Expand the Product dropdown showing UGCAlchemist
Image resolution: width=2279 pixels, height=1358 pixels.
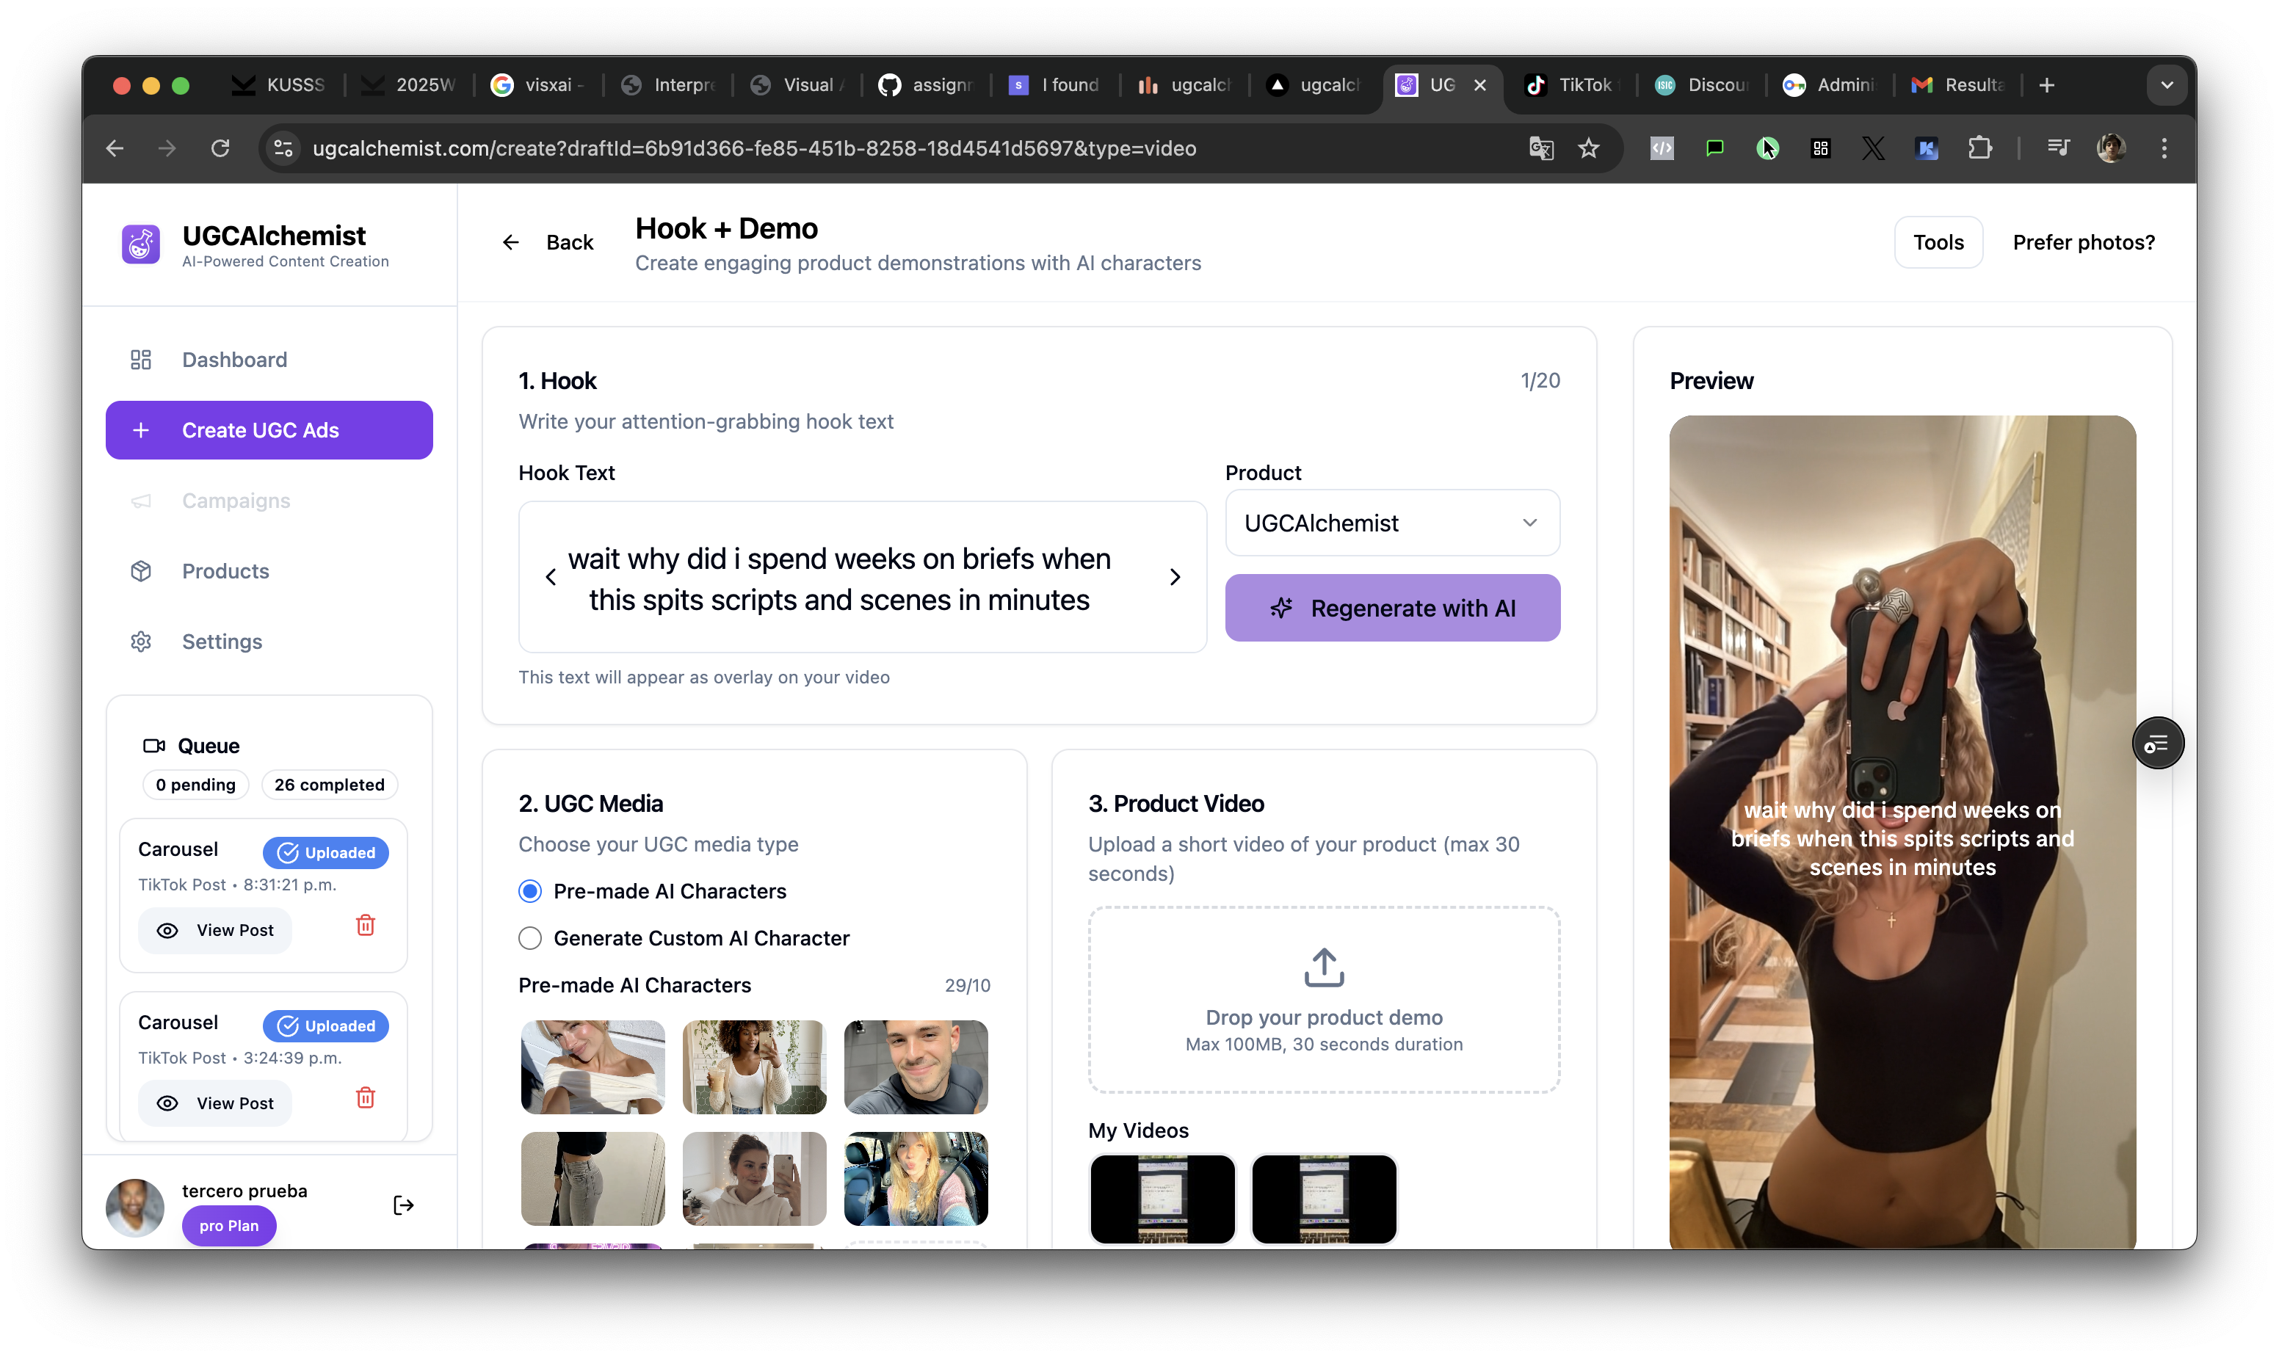(x=1391, y=523)
